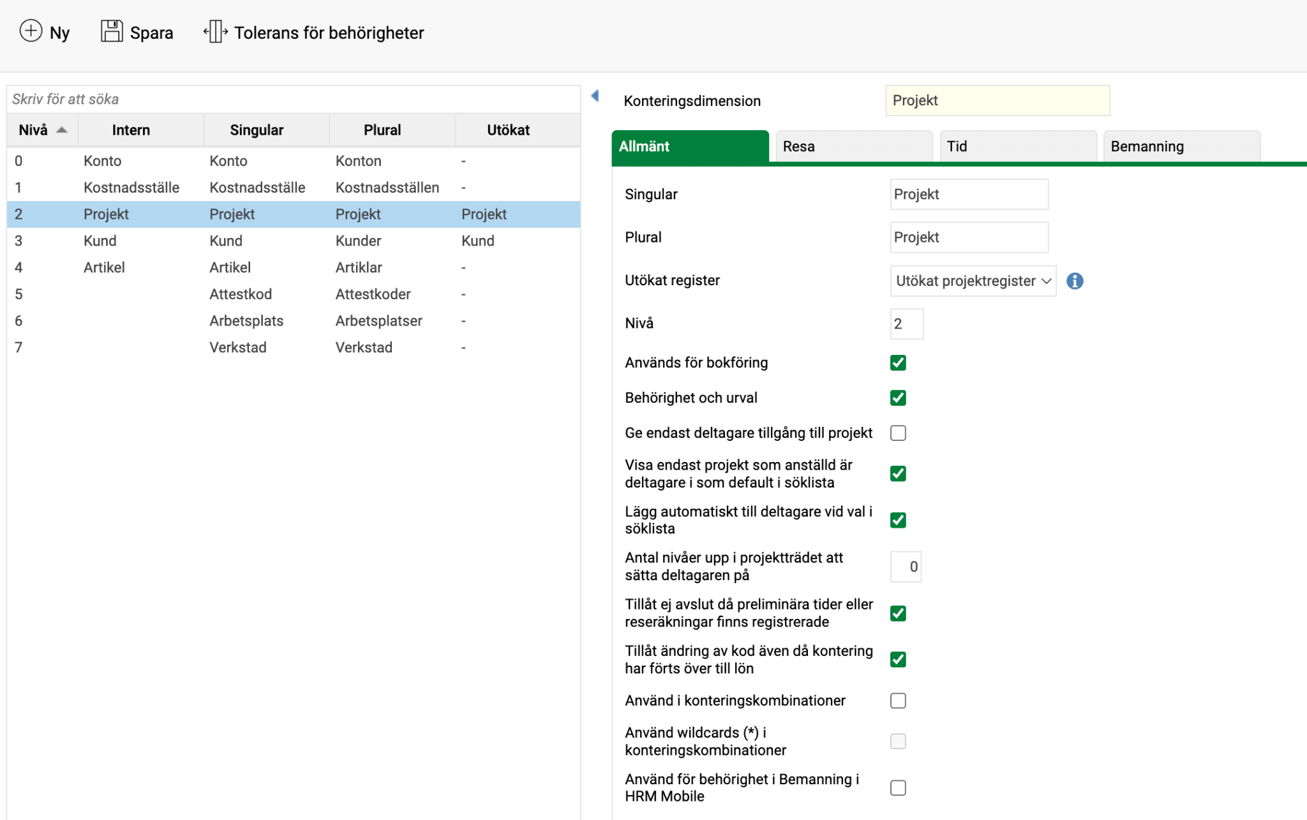
Task: Open the Bemanning tab
Action: pos(1182,146)
